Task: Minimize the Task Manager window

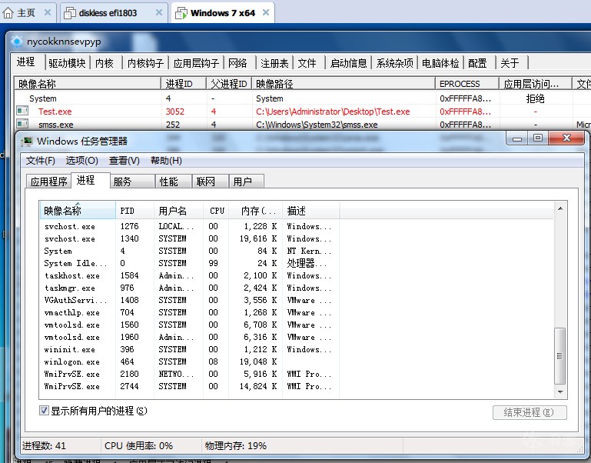Action: click(x=517, y=138)
